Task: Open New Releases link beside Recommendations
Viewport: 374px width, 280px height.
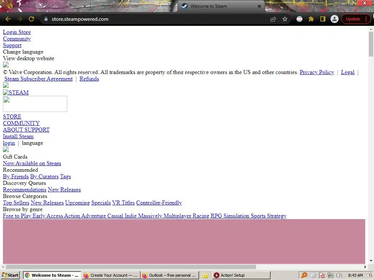Action: pos(64,190)
